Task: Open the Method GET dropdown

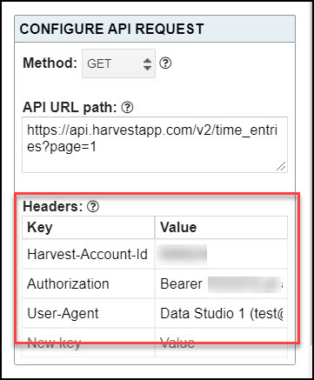Action: (x=118, y=63)
